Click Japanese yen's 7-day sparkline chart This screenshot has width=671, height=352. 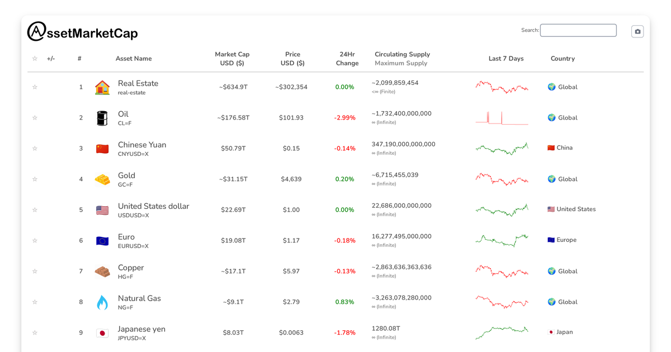pos(502,332)
